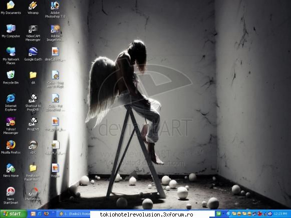The width and height of the screenshot is (291, 218).
Task: Select the VideoCAM Messenger icon
Action: pyautogui.click(x=33, y=33)
